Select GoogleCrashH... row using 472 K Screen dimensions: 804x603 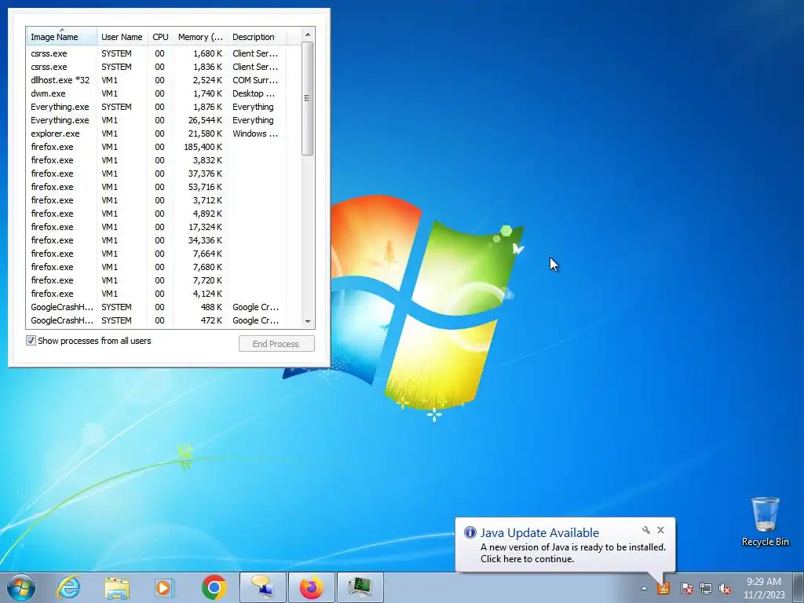[156, 320]
